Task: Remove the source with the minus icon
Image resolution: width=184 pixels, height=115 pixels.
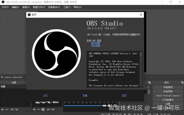Action: point(38,109)
